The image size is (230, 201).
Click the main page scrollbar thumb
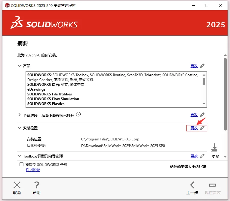tap(225, 94)
